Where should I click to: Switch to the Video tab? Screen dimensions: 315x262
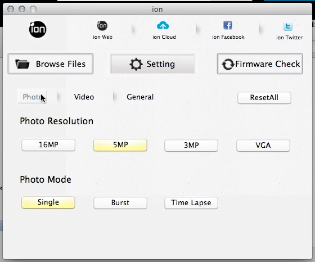(84, 97)
